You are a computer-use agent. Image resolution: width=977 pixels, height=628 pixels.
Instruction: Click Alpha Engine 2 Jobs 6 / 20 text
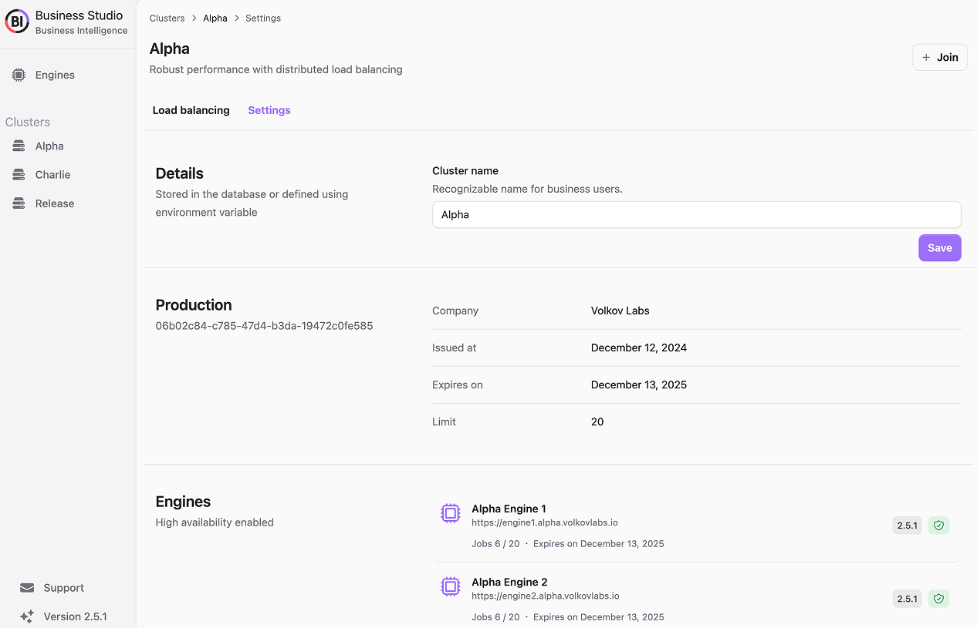[x=495, y=616]
